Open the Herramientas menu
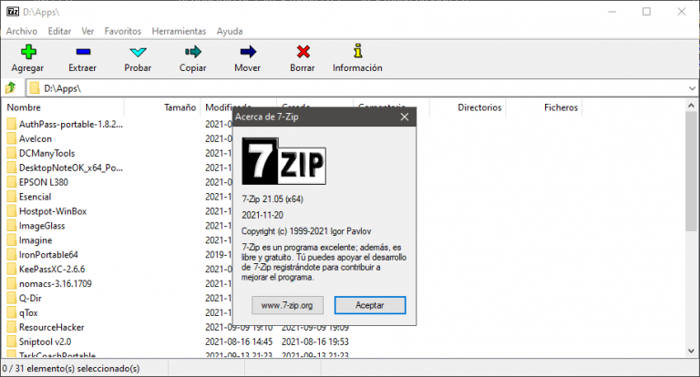This screenshot has width=700, height=377. tap(179, 31)
